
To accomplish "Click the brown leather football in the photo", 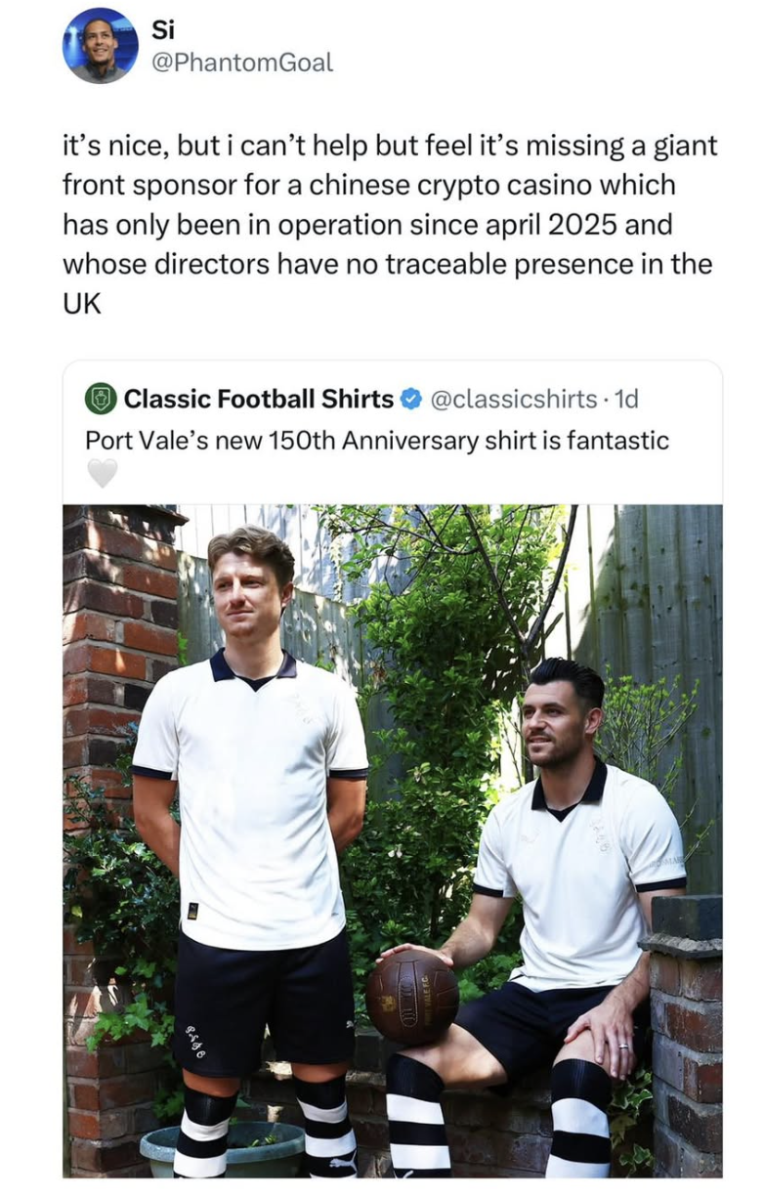I will pyautogui.click(x=412, y=997).
